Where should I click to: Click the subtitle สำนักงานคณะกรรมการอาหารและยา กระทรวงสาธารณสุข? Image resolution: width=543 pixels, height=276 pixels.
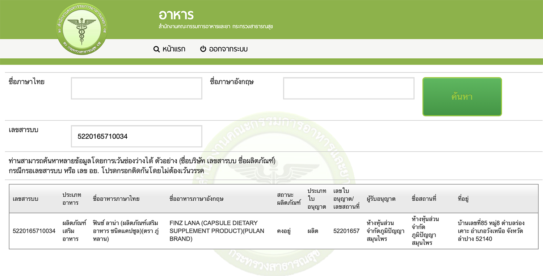215,27
